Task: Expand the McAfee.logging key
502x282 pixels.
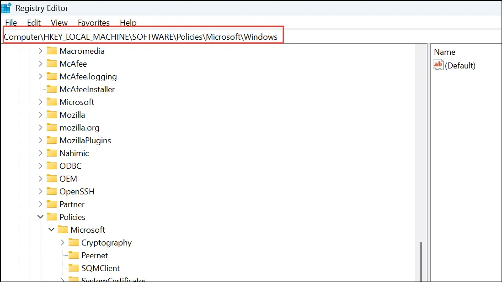Action: point(40,76)
